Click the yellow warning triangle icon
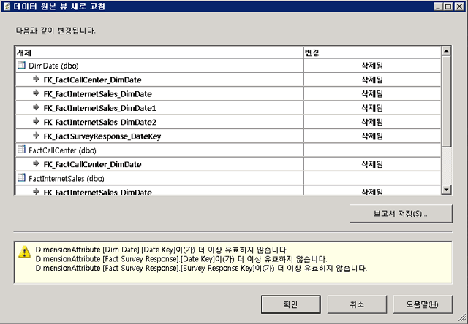The width and height of the screenshot is (468, 324). click(24, 252)
